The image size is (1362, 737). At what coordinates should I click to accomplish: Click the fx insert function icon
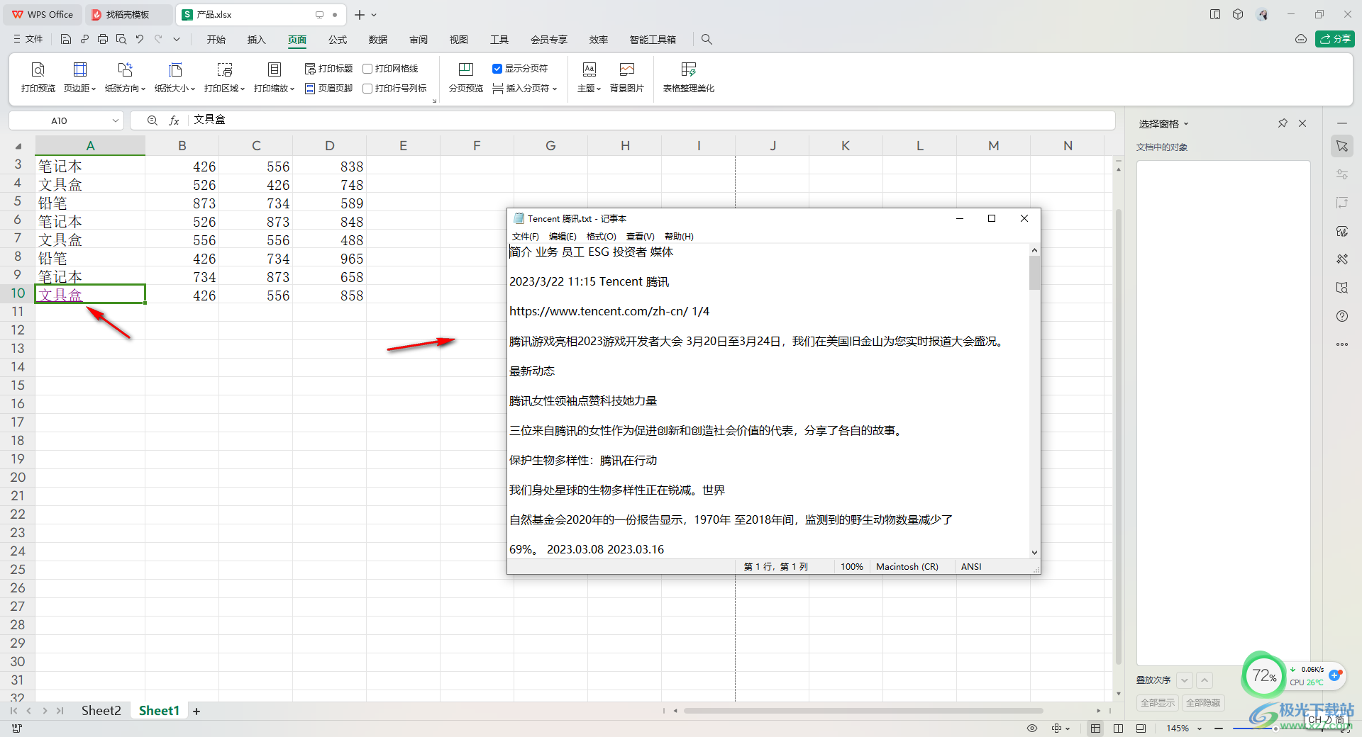[174, 120]
